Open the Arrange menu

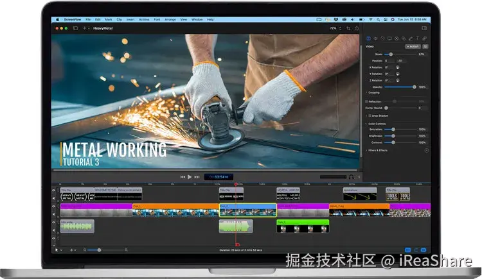(x=170, y=19)
